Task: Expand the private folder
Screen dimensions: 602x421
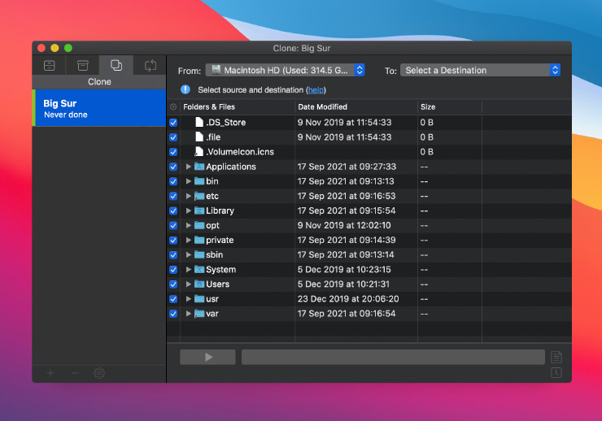Action: click(189, 240)
